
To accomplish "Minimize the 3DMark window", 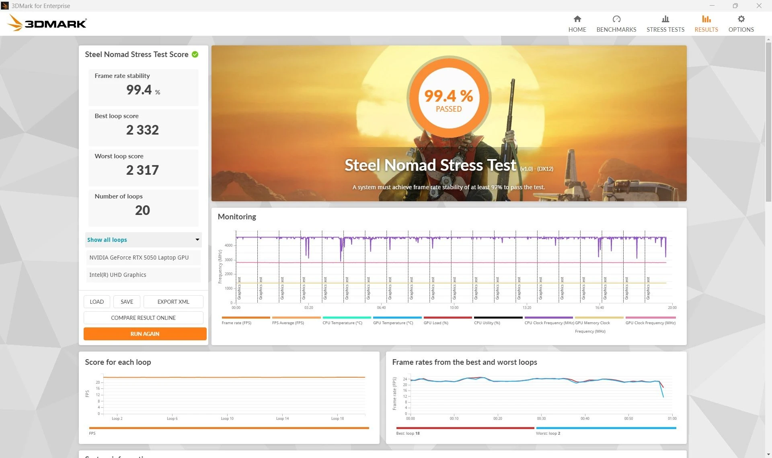I will (x=712, y=6).
